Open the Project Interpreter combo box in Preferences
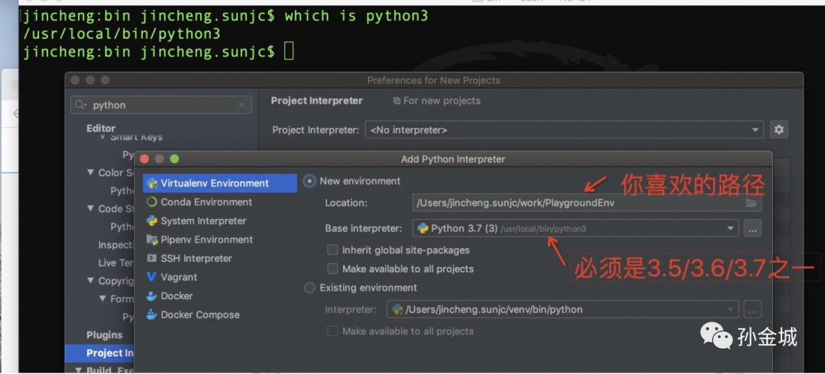 [564, 130]
